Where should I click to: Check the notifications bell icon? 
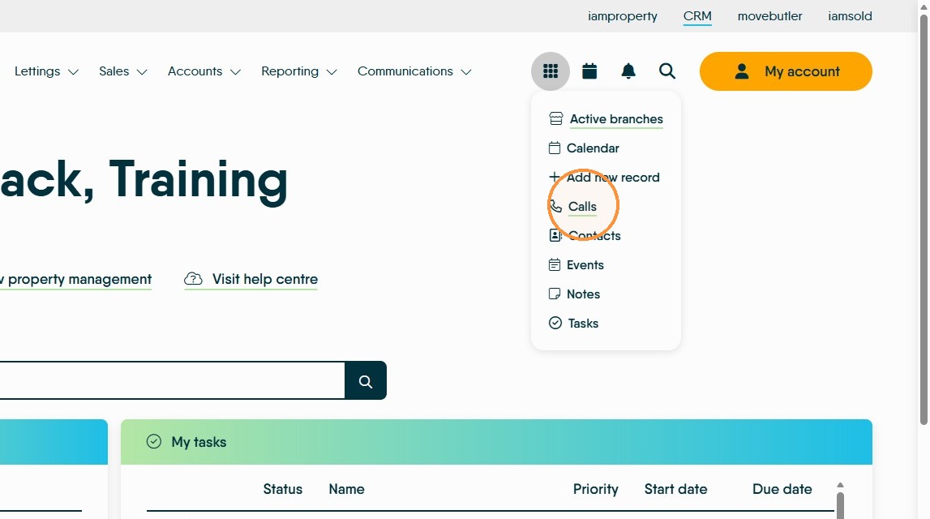tap(628, 71)
